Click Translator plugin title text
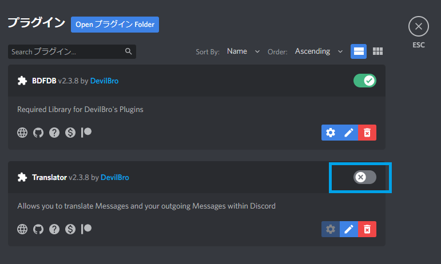 tap(50, 178)
